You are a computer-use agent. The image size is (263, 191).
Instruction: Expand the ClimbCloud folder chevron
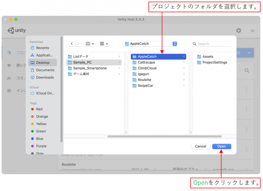point(184,68)
